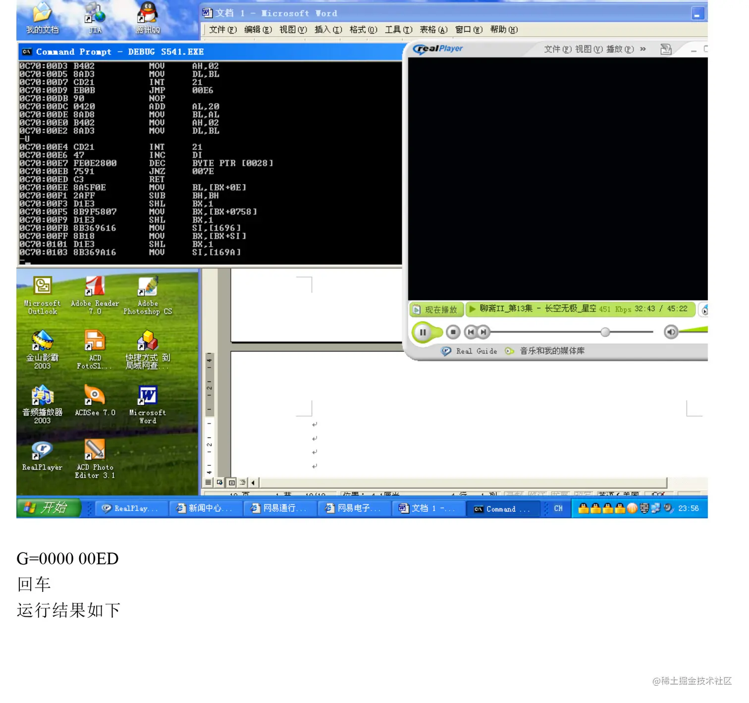749x703 pixels.
Task: Click Word horizontal scrollbar left arrow
Action: 253,483
